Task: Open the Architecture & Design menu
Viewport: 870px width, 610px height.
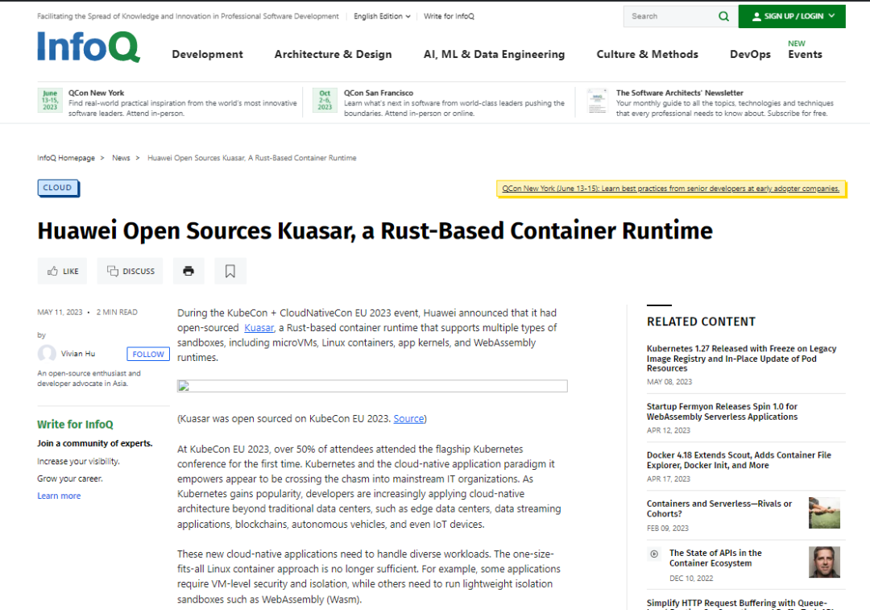Action: [333, 55]
